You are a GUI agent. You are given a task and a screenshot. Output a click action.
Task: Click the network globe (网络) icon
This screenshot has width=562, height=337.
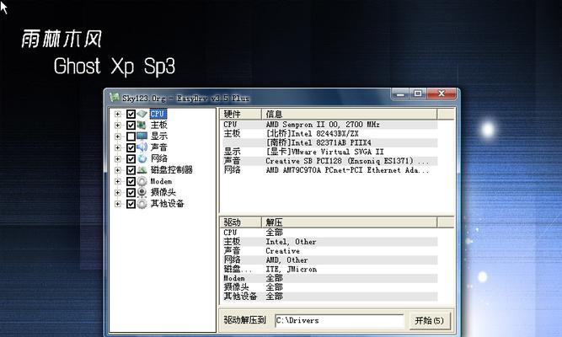(x=142, y=158)
